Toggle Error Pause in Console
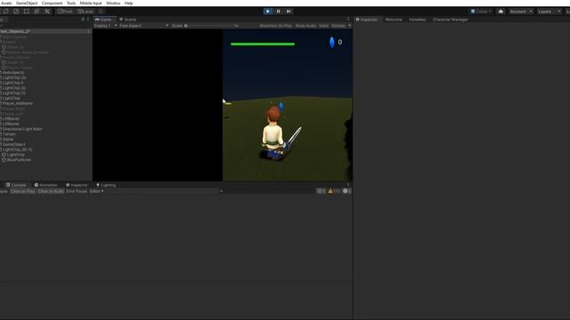The height and width of the screenshot is (320, 570). tap(77, 191)
